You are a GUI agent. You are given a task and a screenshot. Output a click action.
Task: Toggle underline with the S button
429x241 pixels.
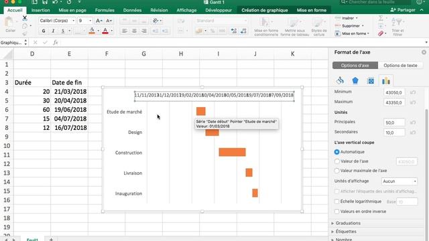[63, 31]
